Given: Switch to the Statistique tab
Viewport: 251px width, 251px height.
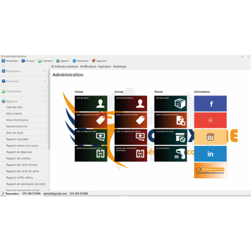Looking at the screenshot, I should [x=119, y=67].
